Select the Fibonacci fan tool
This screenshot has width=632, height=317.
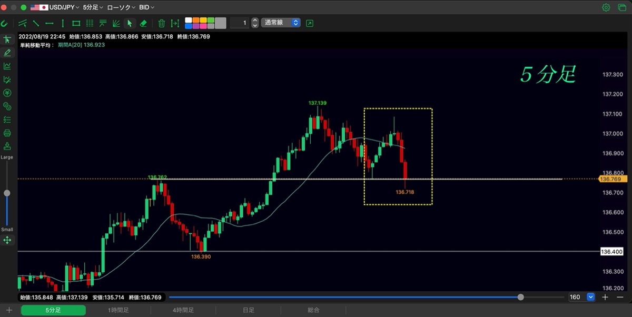click(116, 23)
